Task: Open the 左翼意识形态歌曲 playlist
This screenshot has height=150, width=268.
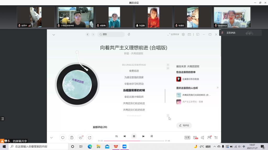Action: [191, 79]
